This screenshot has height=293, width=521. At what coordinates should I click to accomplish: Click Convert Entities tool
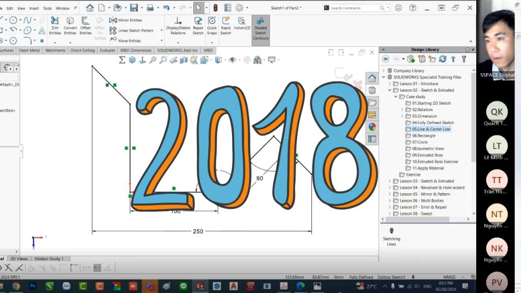[70, 26]
